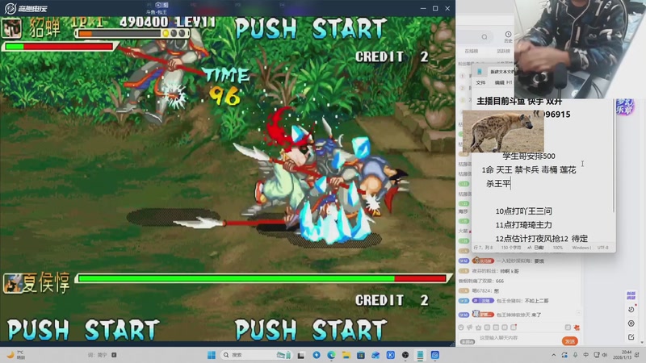Click the scroll down arrow in the right panel
The image size is (646, 363).
click(x=642, y=342)
